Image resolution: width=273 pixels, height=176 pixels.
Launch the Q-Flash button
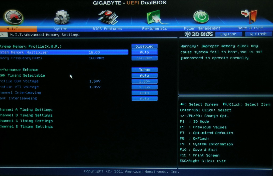(258, 34)
